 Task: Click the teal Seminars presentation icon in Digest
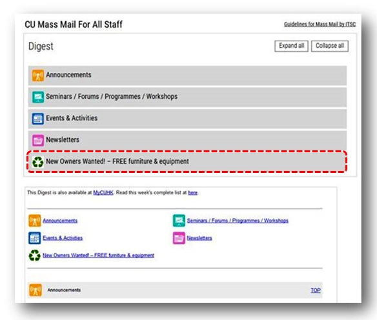[38, 97]
